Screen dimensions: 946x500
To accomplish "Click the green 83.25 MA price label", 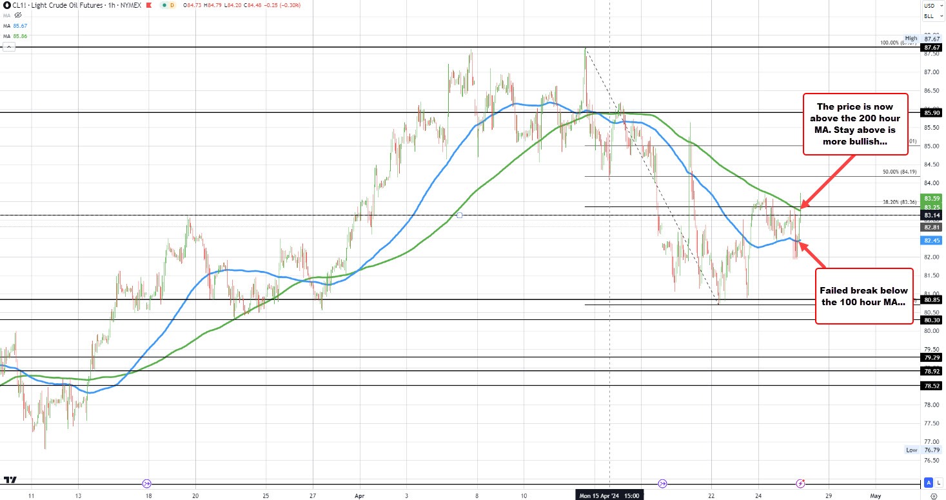I will (931, 206).
